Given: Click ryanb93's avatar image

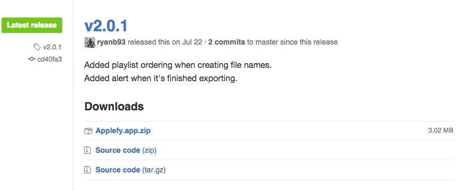Looking at the screenshot, I should point(90,42).
